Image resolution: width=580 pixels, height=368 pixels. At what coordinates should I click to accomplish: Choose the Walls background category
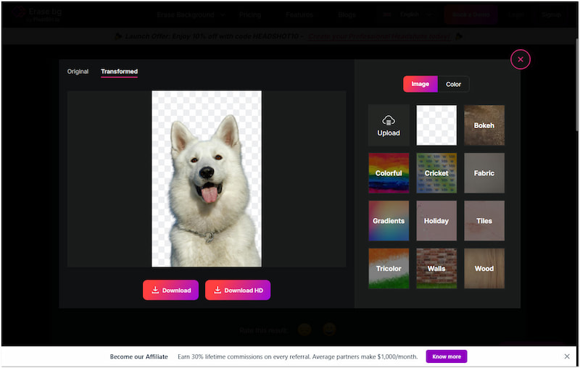(436, 269)
